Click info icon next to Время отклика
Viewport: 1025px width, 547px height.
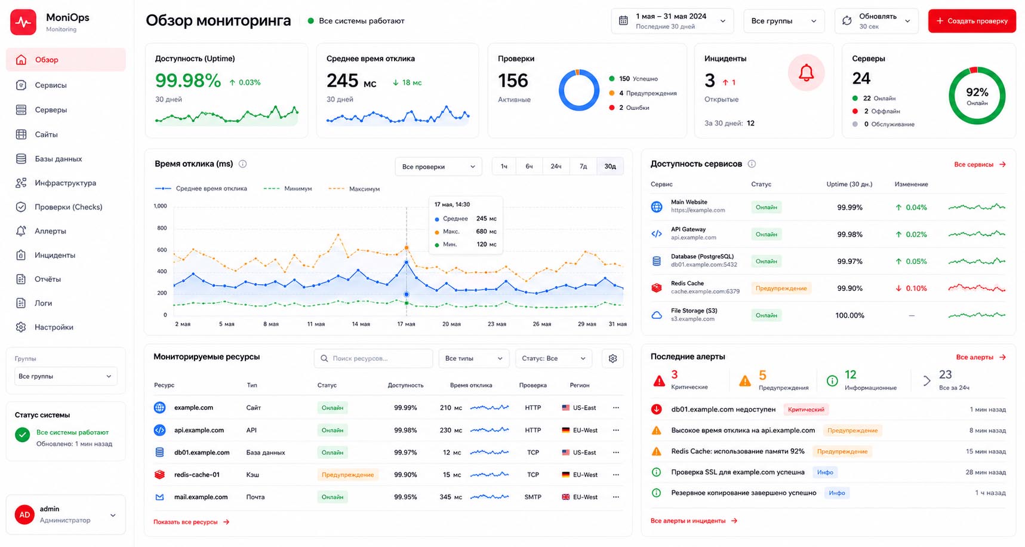point(243,164)
